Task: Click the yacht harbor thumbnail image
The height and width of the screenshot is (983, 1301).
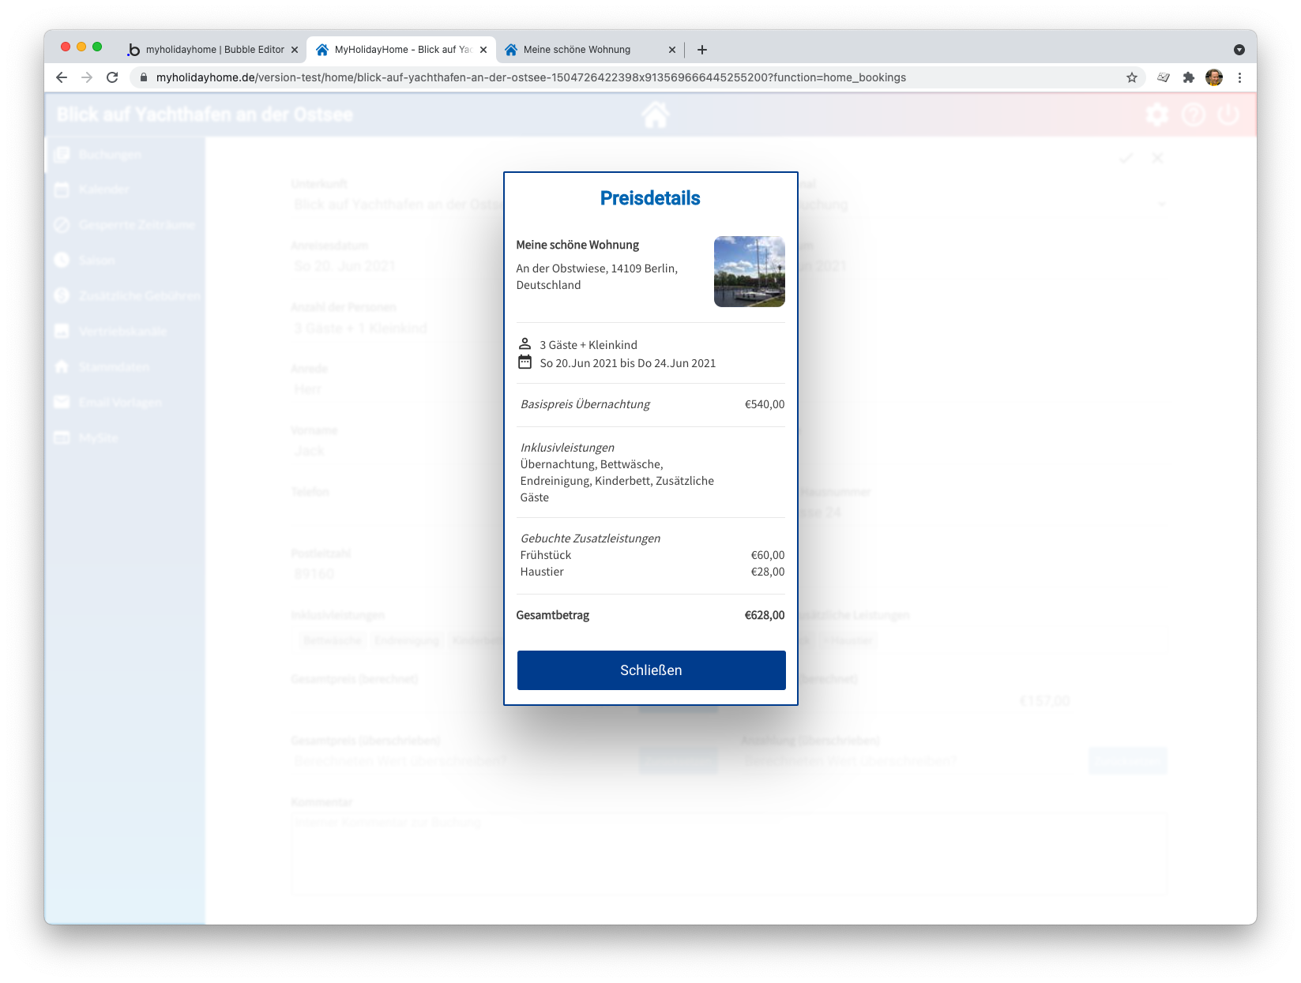Action: (x=749, y=272)
